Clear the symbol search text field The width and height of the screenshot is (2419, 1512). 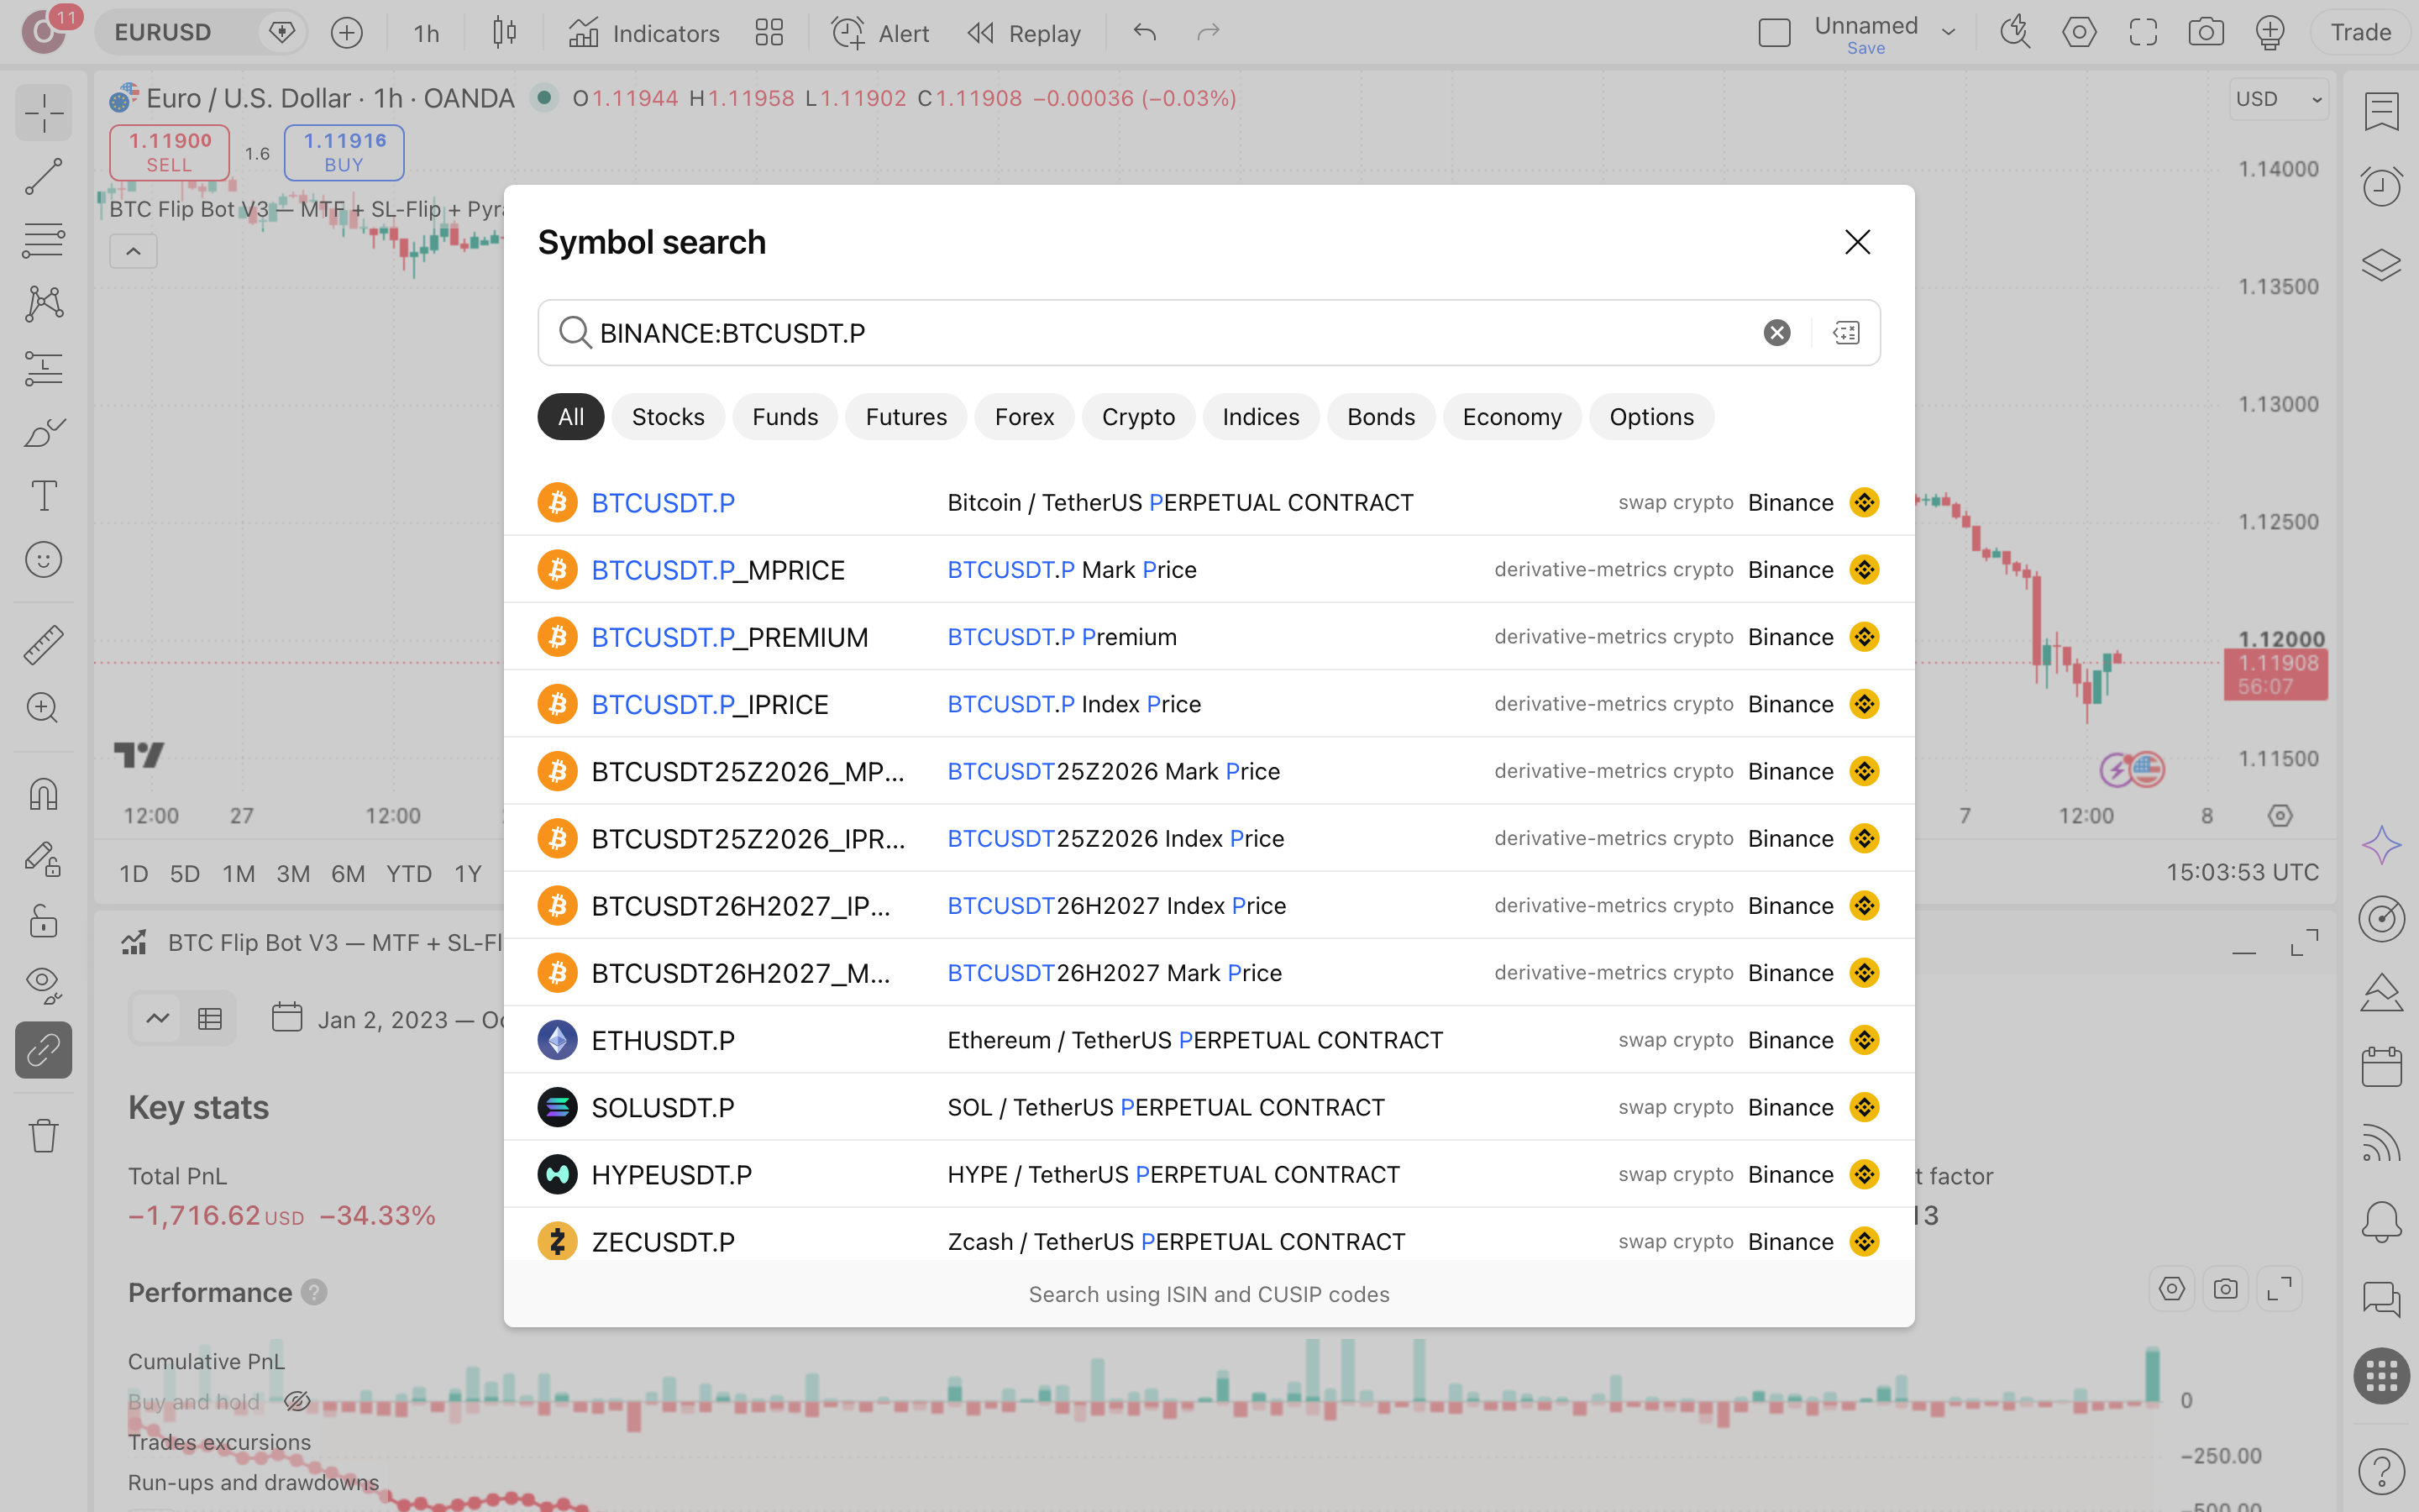tap(1776, 333)
